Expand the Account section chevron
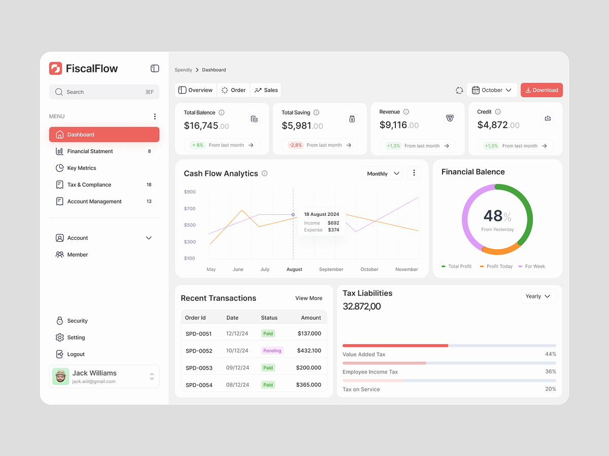The width and height of the screenshot is (609, 456). (x=149, y=238)
